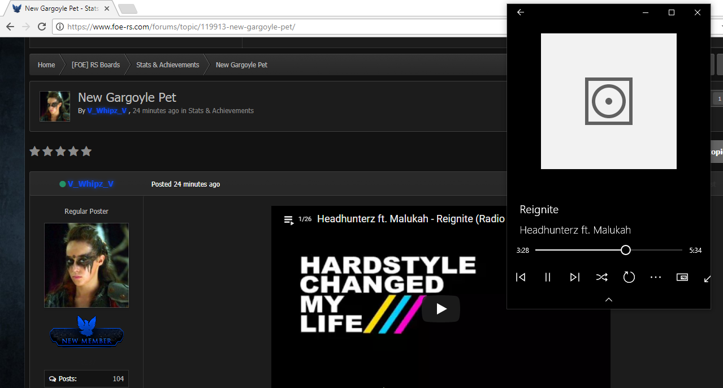Rate the topic with first star
The height and width of the screenshot is (388, 723).
pyautogui.click(x=35, y=152)
